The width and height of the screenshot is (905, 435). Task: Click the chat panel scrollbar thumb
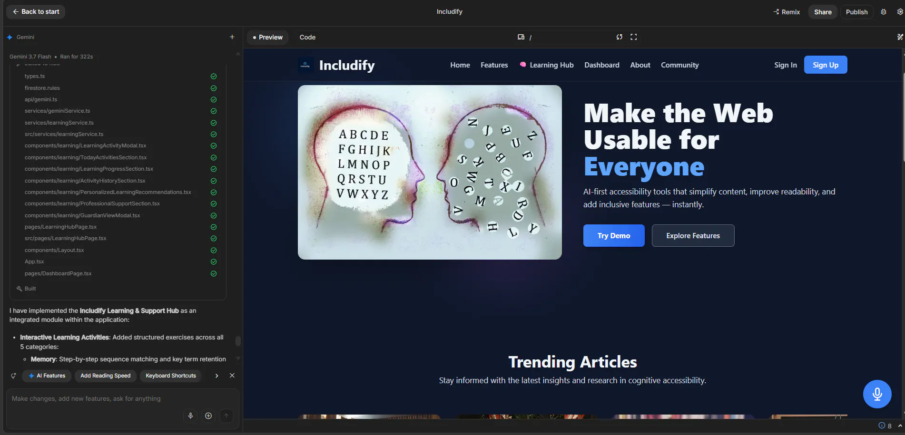pyautogui.click(x=238, y=341)
